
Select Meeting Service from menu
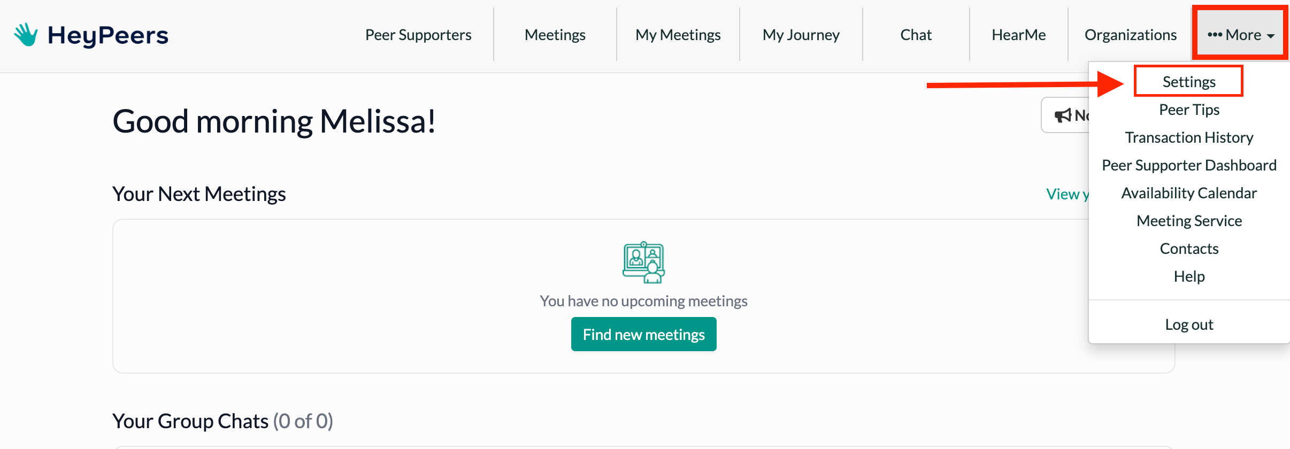(1189, 221)
